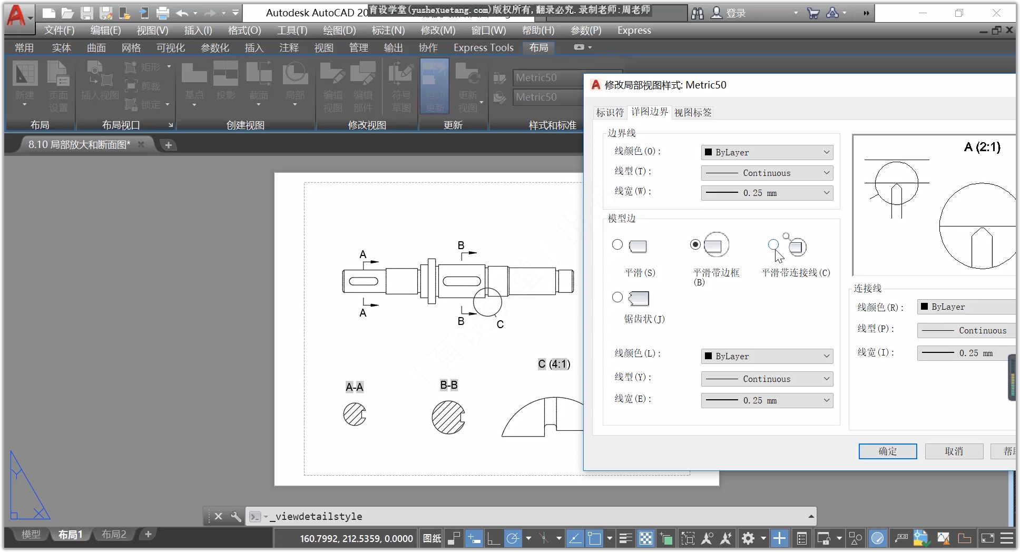The height and width of the screenshot is (552, 1020).
Task: Click the 确定 button
Action: point(888,451)
